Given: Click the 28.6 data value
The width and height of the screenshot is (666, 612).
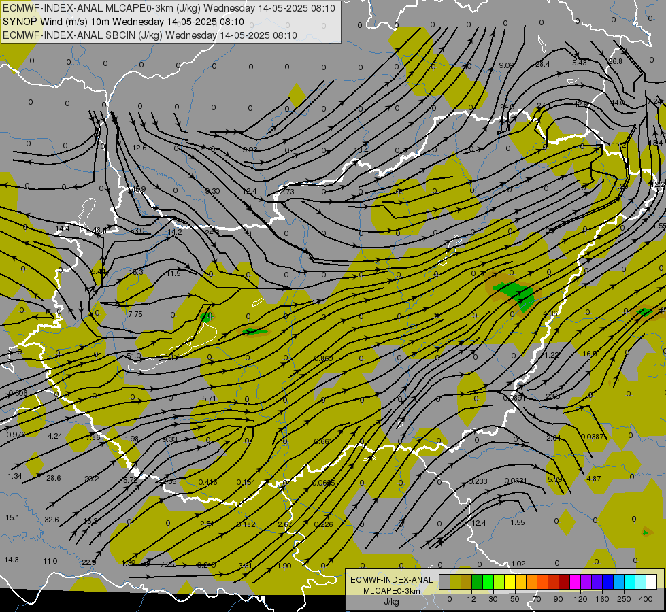Looking at the screenshot, I should click(54, 478).
